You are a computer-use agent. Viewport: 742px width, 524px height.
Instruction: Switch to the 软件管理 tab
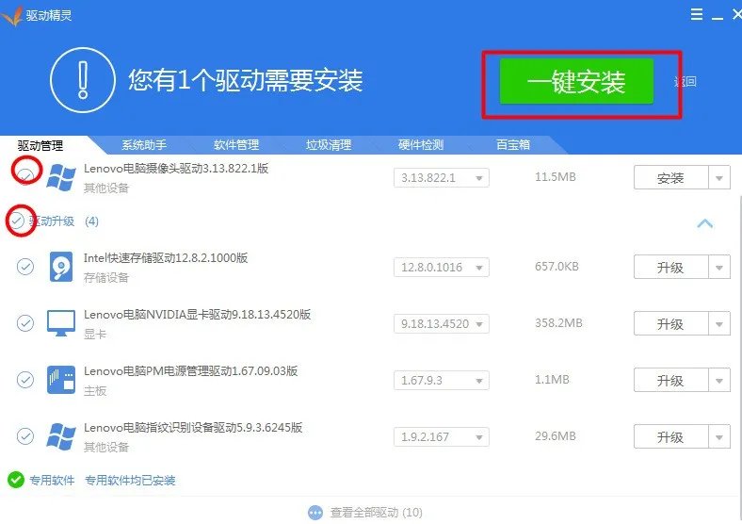[236, 144]
